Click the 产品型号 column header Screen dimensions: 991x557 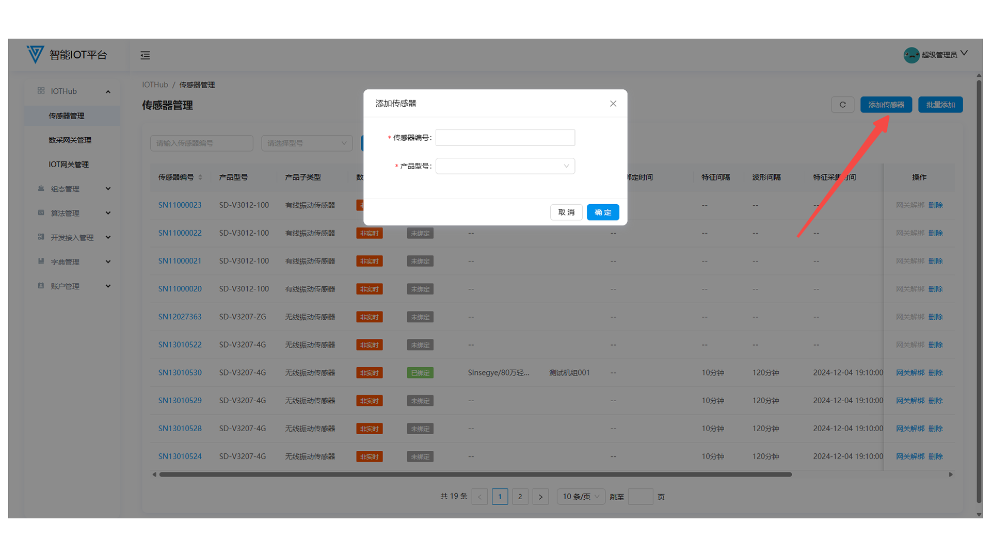(233, 177)
